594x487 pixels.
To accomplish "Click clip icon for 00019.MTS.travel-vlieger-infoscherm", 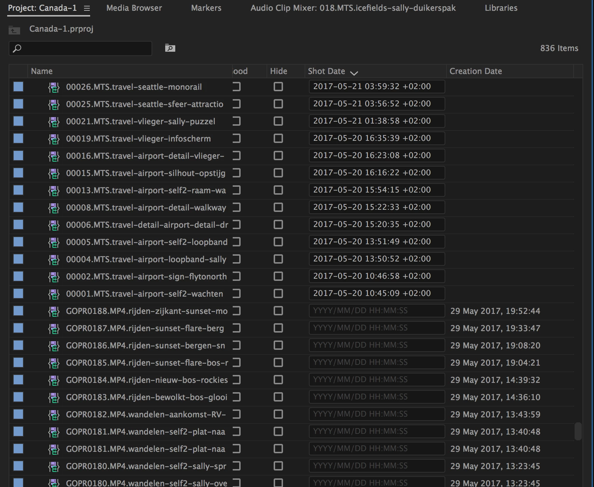I will pyautogui.click(x=54, y=139).
